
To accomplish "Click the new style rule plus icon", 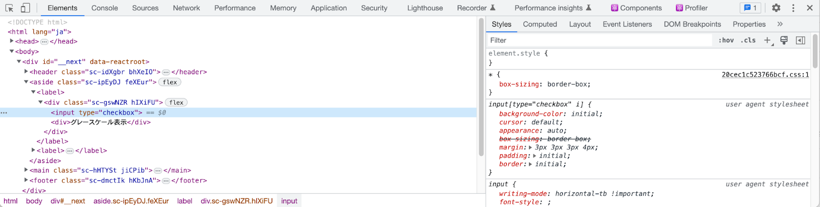I will click(x=767, y=40).
